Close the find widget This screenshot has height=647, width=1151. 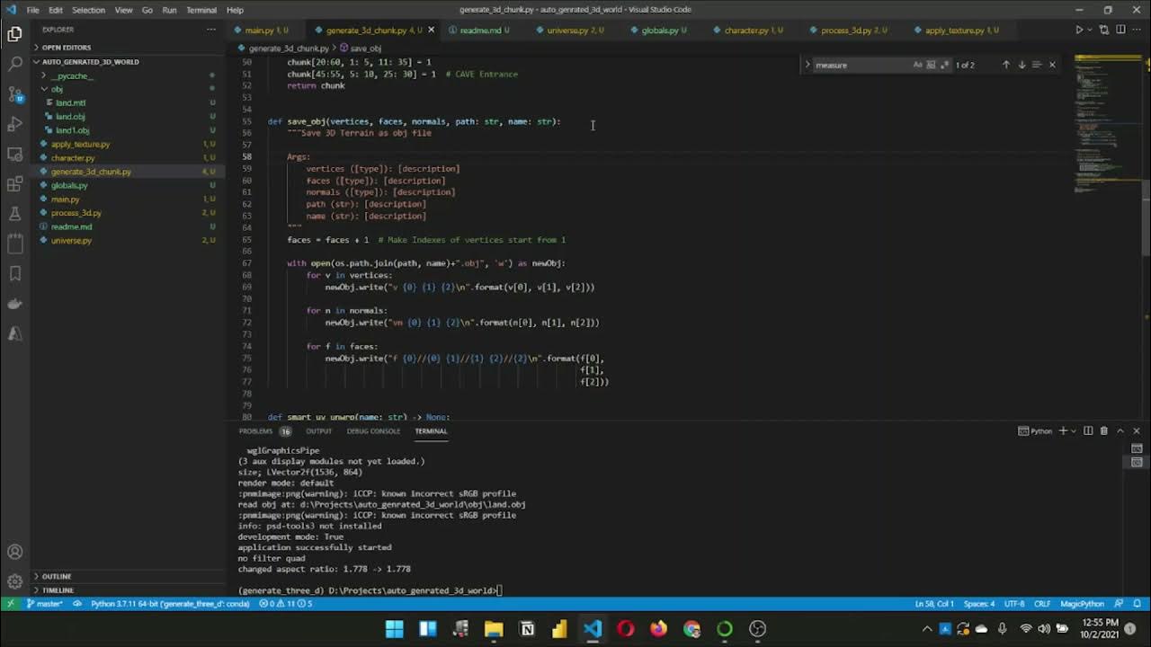[1052, 65]
